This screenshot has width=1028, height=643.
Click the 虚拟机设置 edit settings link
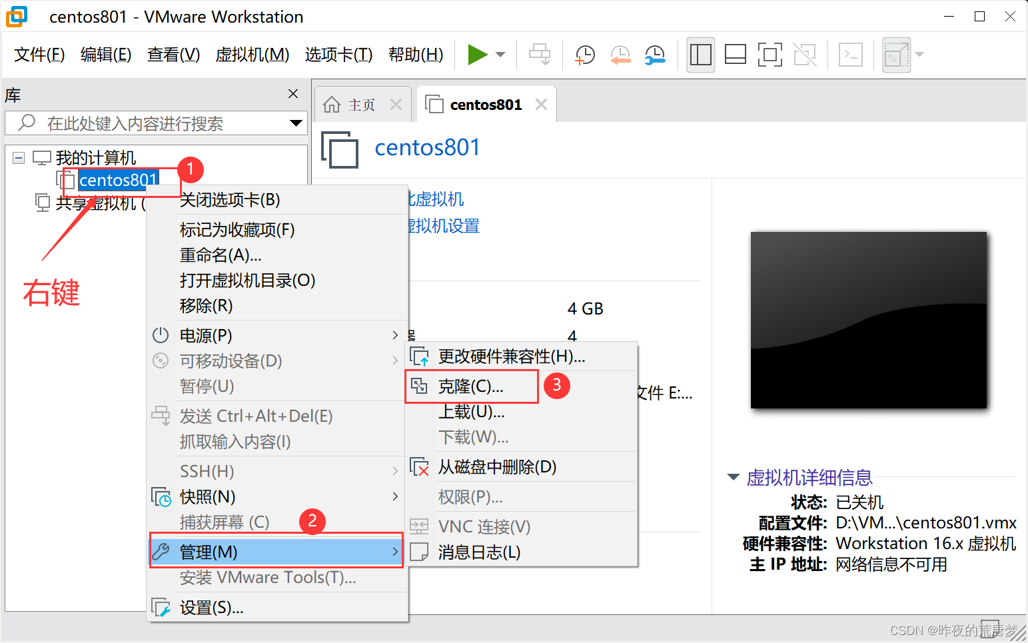pyautogui.click(x=443, y=226)
